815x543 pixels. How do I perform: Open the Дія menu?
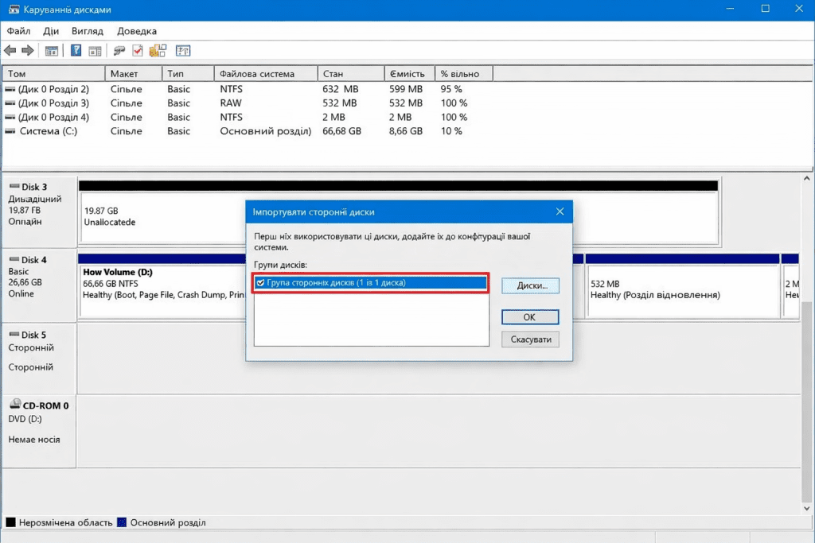point(51,31)
